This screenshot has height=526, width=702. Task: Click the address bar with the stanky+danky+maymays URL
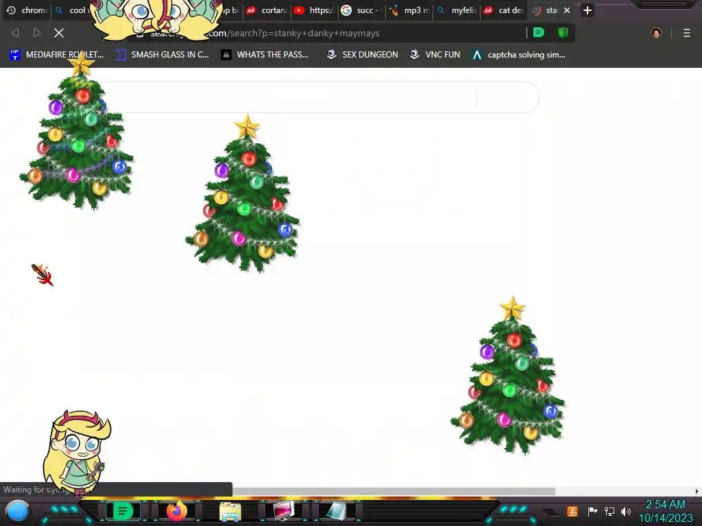point(327,33)
